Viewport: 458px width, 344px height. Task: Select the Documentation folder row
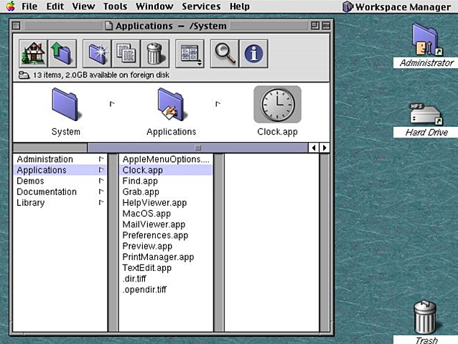click(x=60, y=192)
